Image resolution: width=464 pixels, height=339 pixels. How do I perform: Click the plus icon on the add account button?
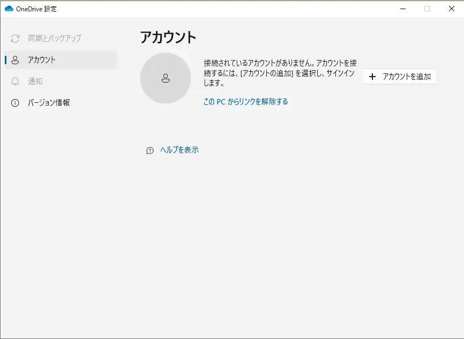pos(373,77)
